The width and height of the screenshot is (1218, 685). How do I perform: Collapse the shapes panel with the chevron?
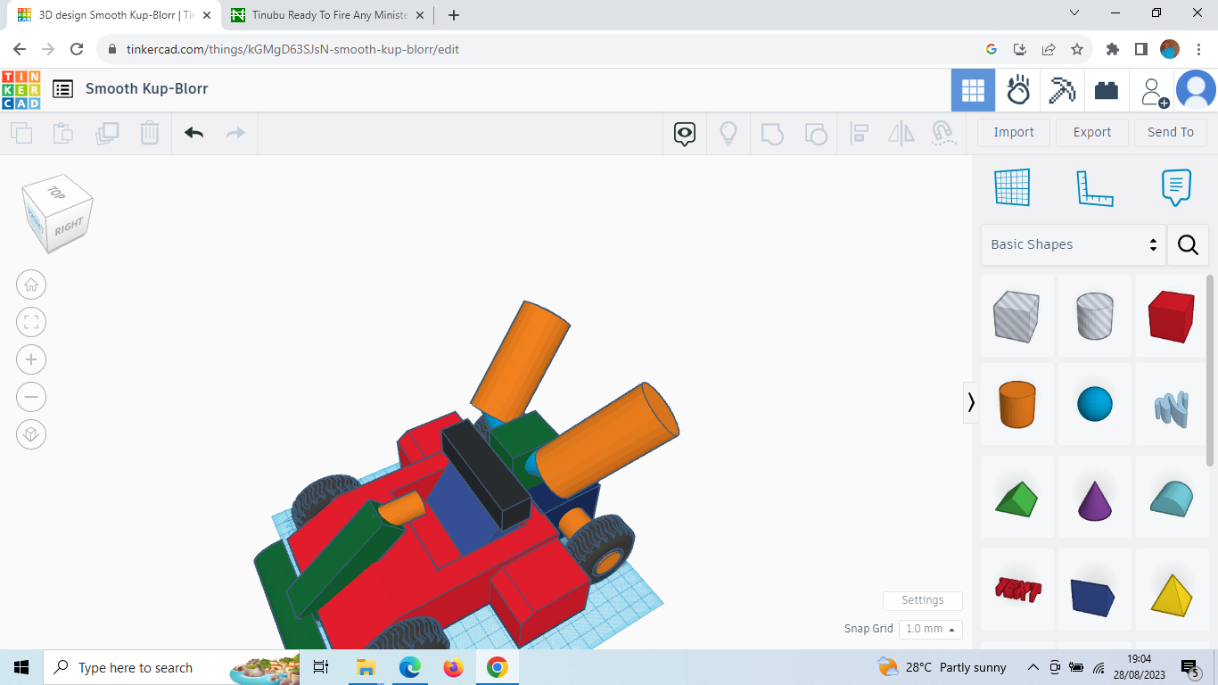coord(971,402)
